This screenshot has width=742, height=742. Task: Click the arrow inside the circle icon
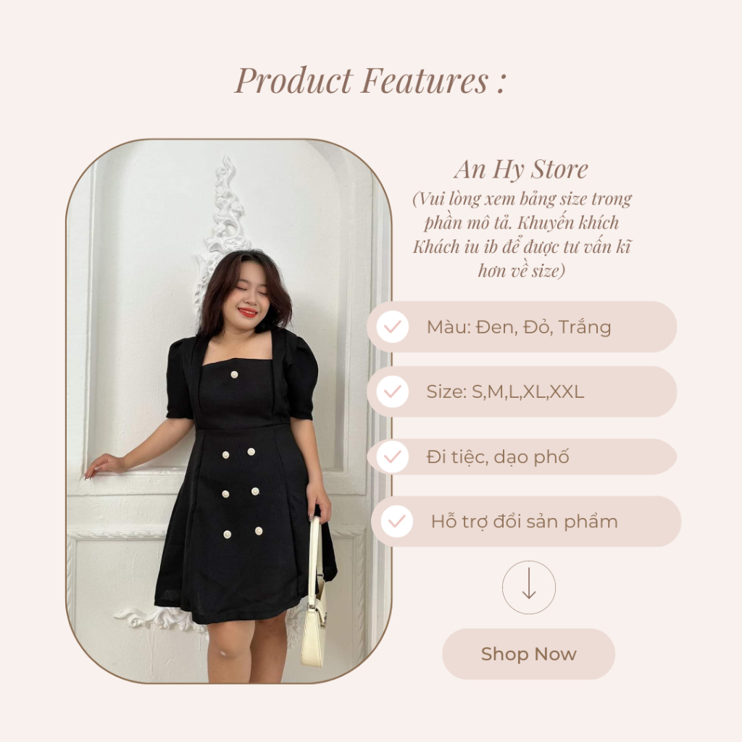(528, 583)
